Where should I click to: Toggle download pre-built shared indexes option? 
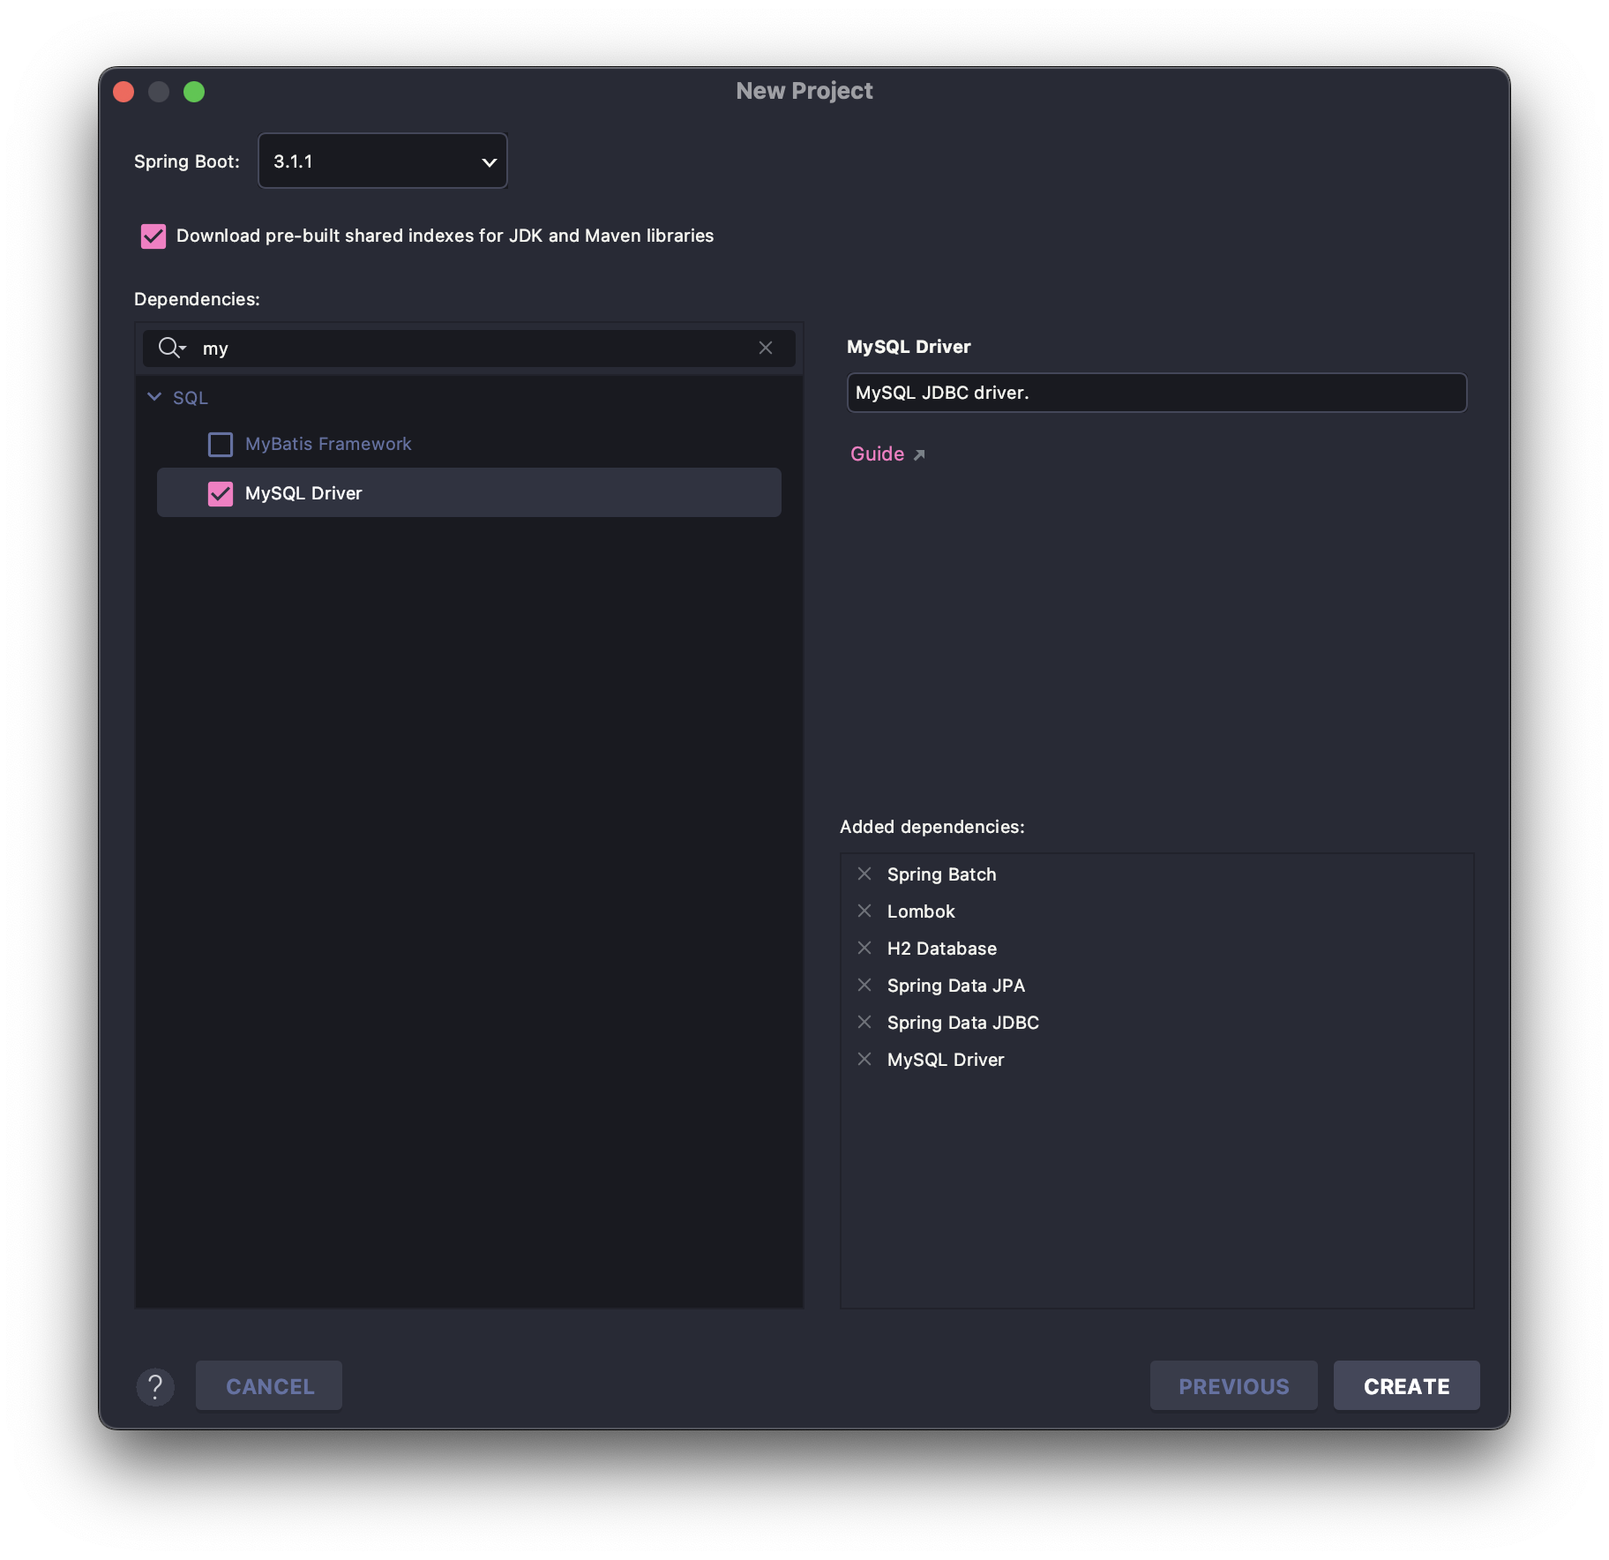point(153,236)
